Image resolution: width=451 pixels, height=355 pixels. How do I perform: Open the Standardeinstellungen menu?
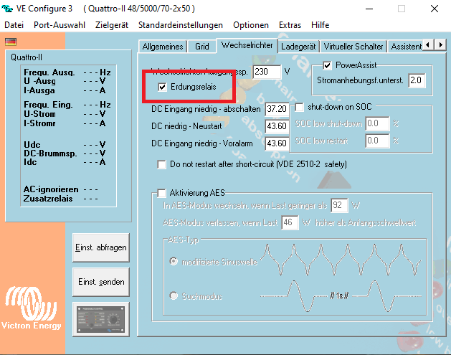point(181,25)
